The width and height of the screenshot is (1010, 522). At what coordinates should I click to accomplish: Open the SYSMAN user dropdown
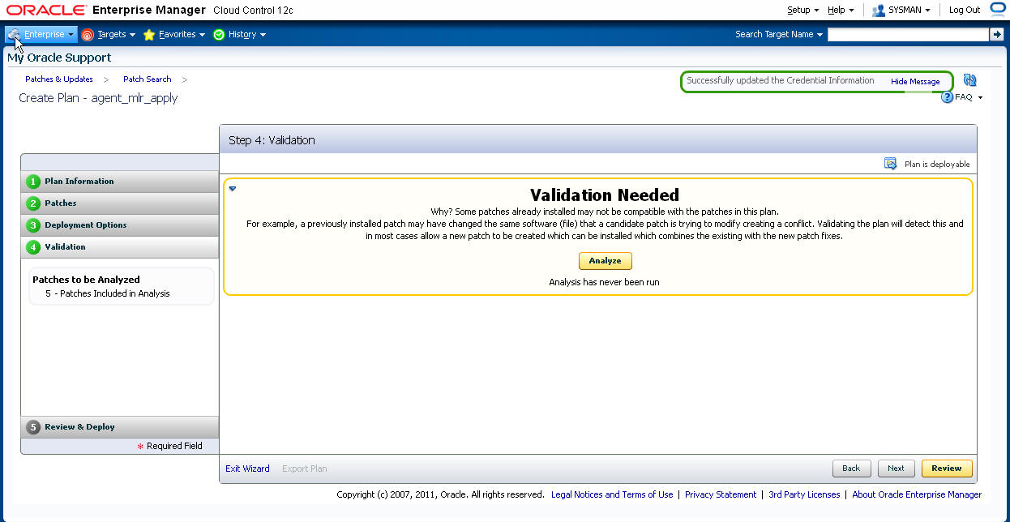click(901, 10)
